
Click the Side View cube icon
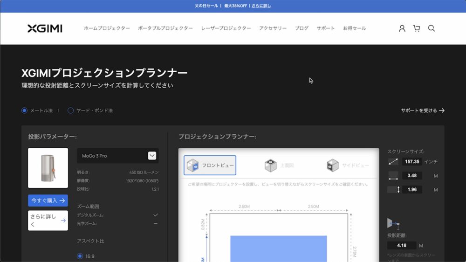[x=333, y=165]
